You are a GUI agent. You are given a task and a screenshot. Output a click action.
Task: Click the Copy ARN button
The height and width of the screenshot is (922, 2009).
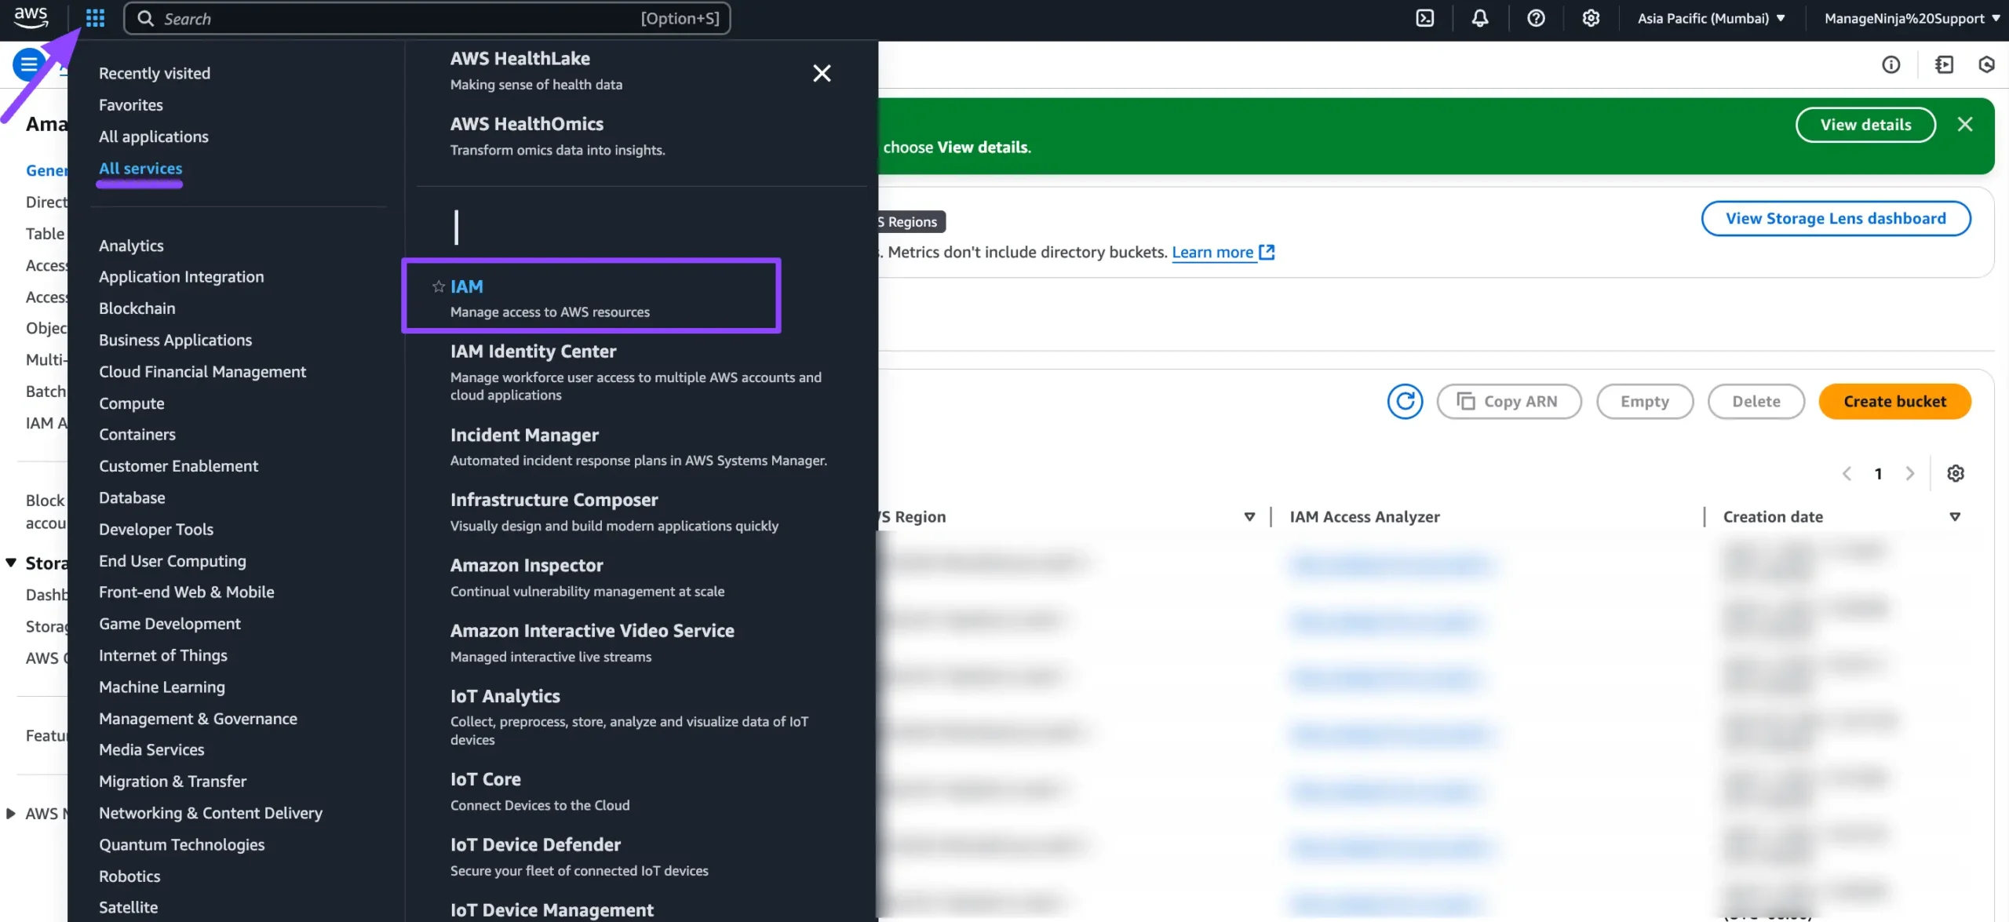tap(1508, 401)
